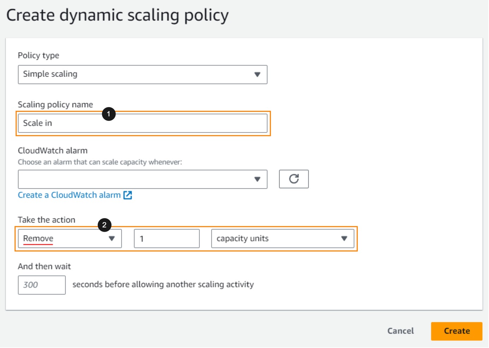Click the arrow icon in the Remove dropdown
Screen dimensions: 489x348
coord(112,239)
